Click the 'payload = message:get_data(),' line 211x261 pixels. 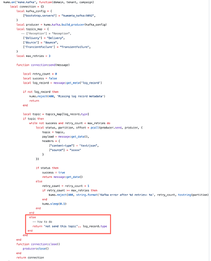coord(66,137)
